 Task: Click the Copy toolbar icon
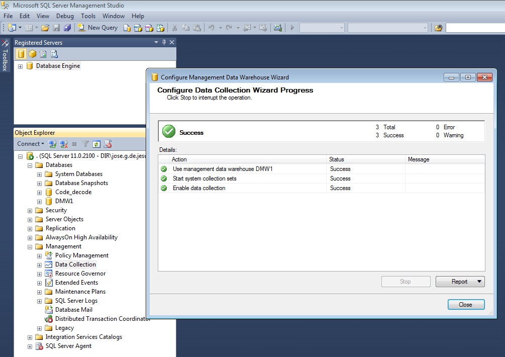pos(185,28)
